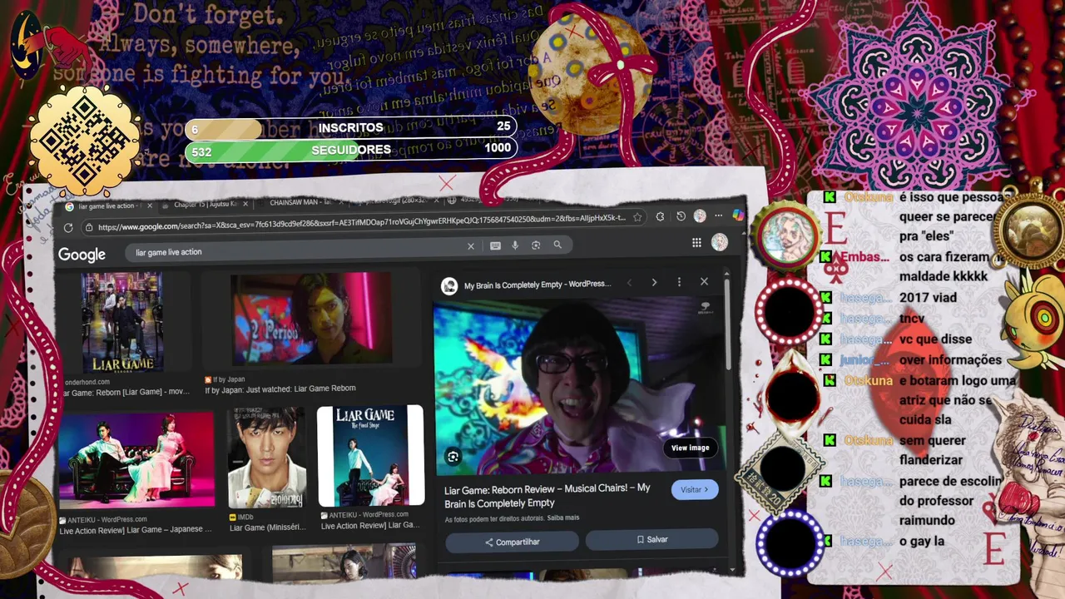Screen dimensions: 1065x599
Task: Click the large preview image
Action: [x=579, y=387]
